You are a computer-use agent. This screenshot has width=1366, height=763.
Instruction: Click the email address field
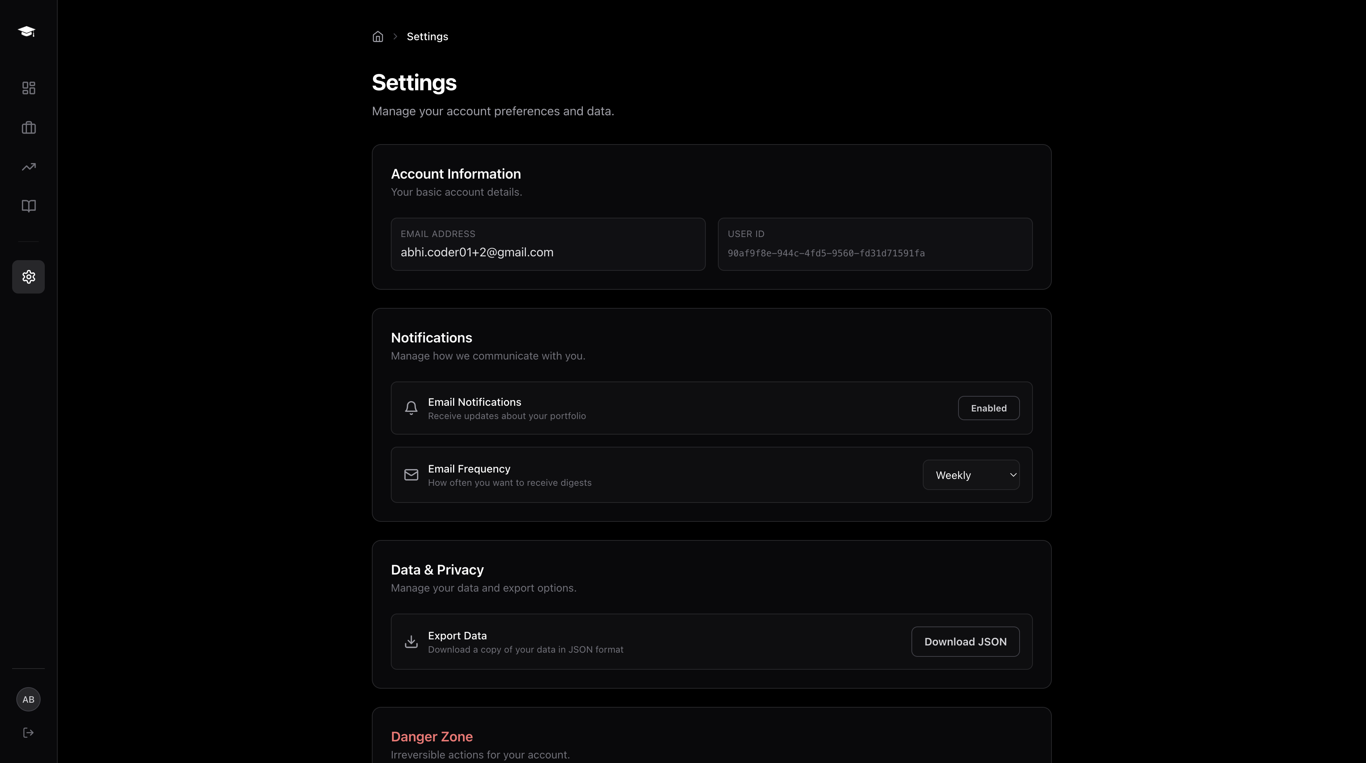548,244
